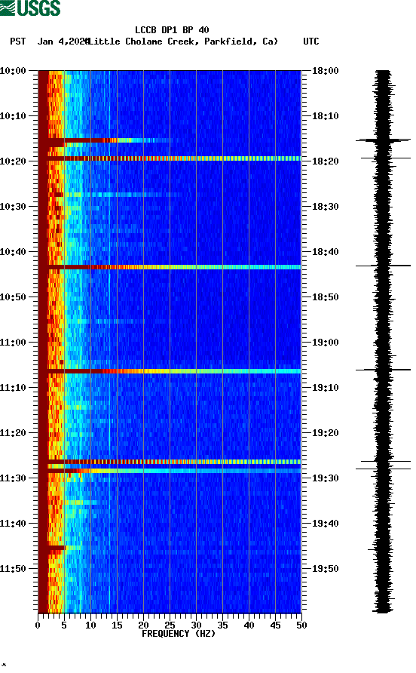Click the '18:00' UTC time label
416x673 pixels.
tap(325, 71)
